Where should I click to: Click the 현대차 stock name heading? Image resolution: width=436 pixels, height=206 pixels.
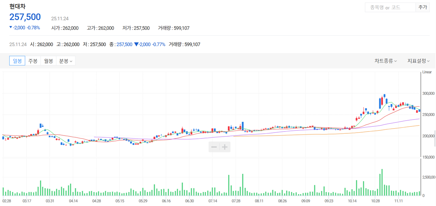click(x=17, y=7)
